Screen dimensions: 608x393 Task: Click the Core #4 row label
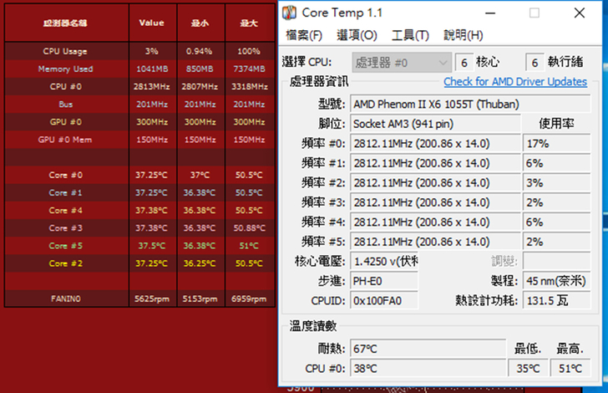65,211
